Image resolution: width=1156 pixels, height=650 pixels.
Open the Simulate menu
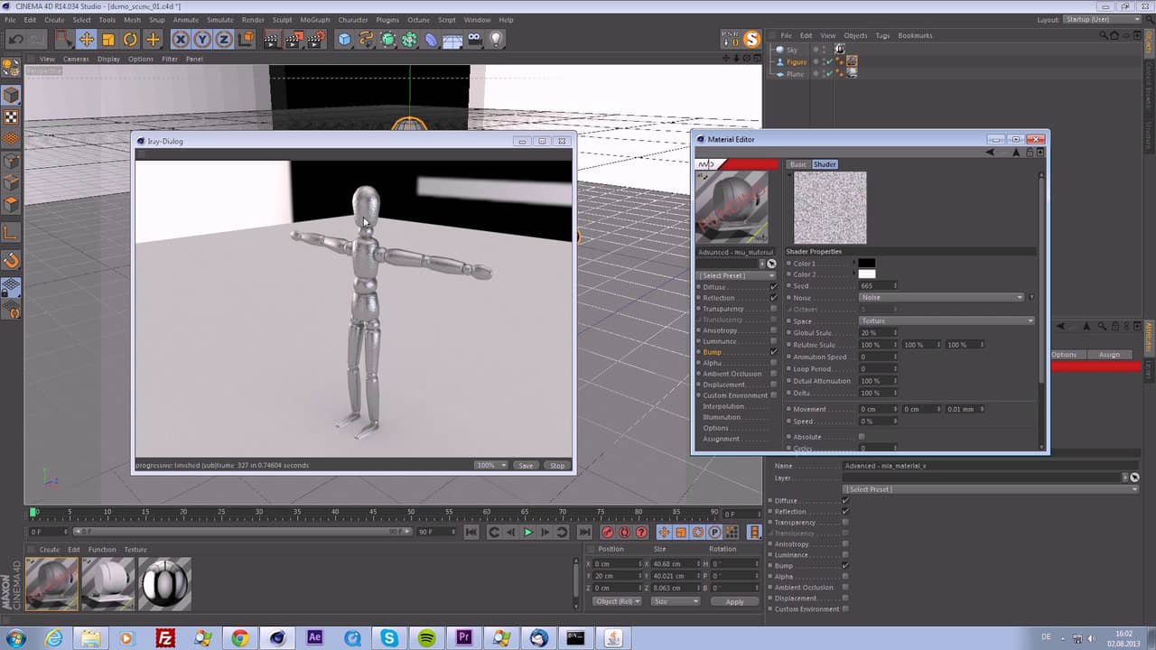pyautogui.click(x=220, y=20)
